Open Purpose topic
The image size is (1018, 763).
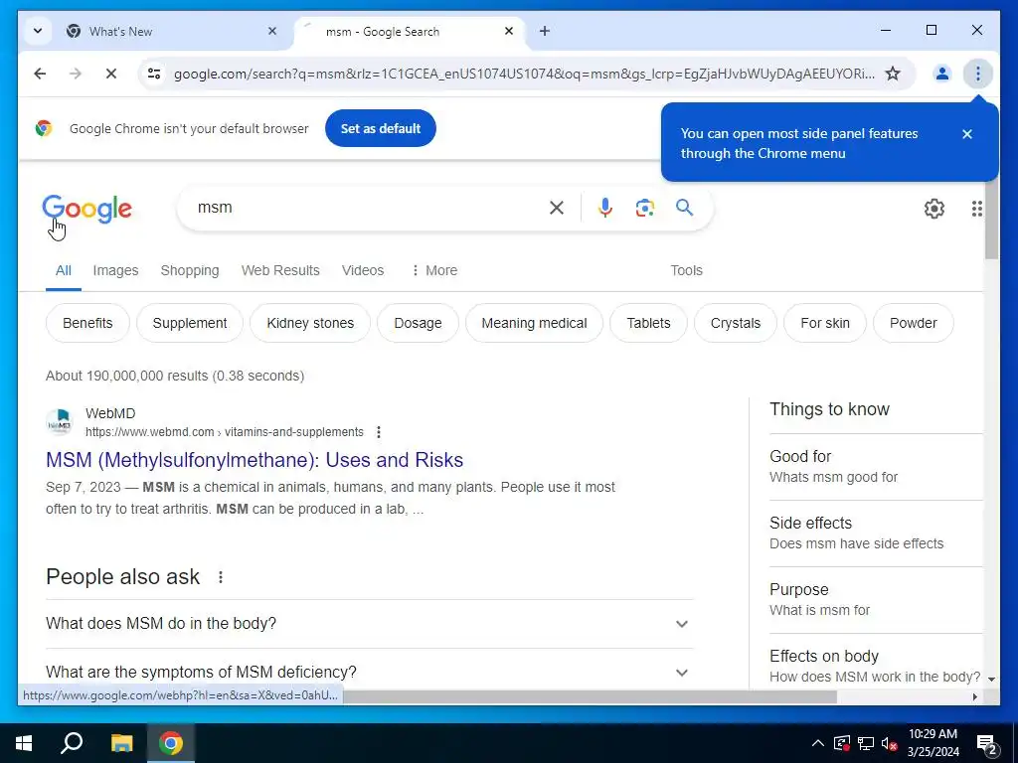pos(876,599)
